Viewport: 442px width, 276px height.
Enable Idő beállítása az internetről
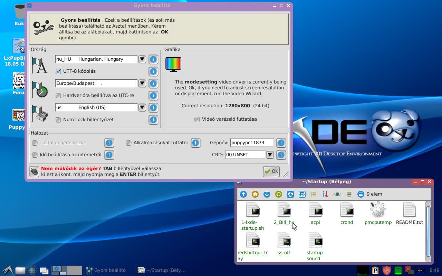(x=35, y=155)
